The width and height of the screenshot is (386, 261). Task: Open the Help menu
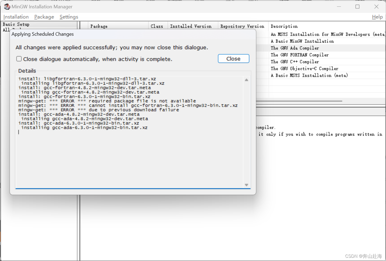pos(377,17)
